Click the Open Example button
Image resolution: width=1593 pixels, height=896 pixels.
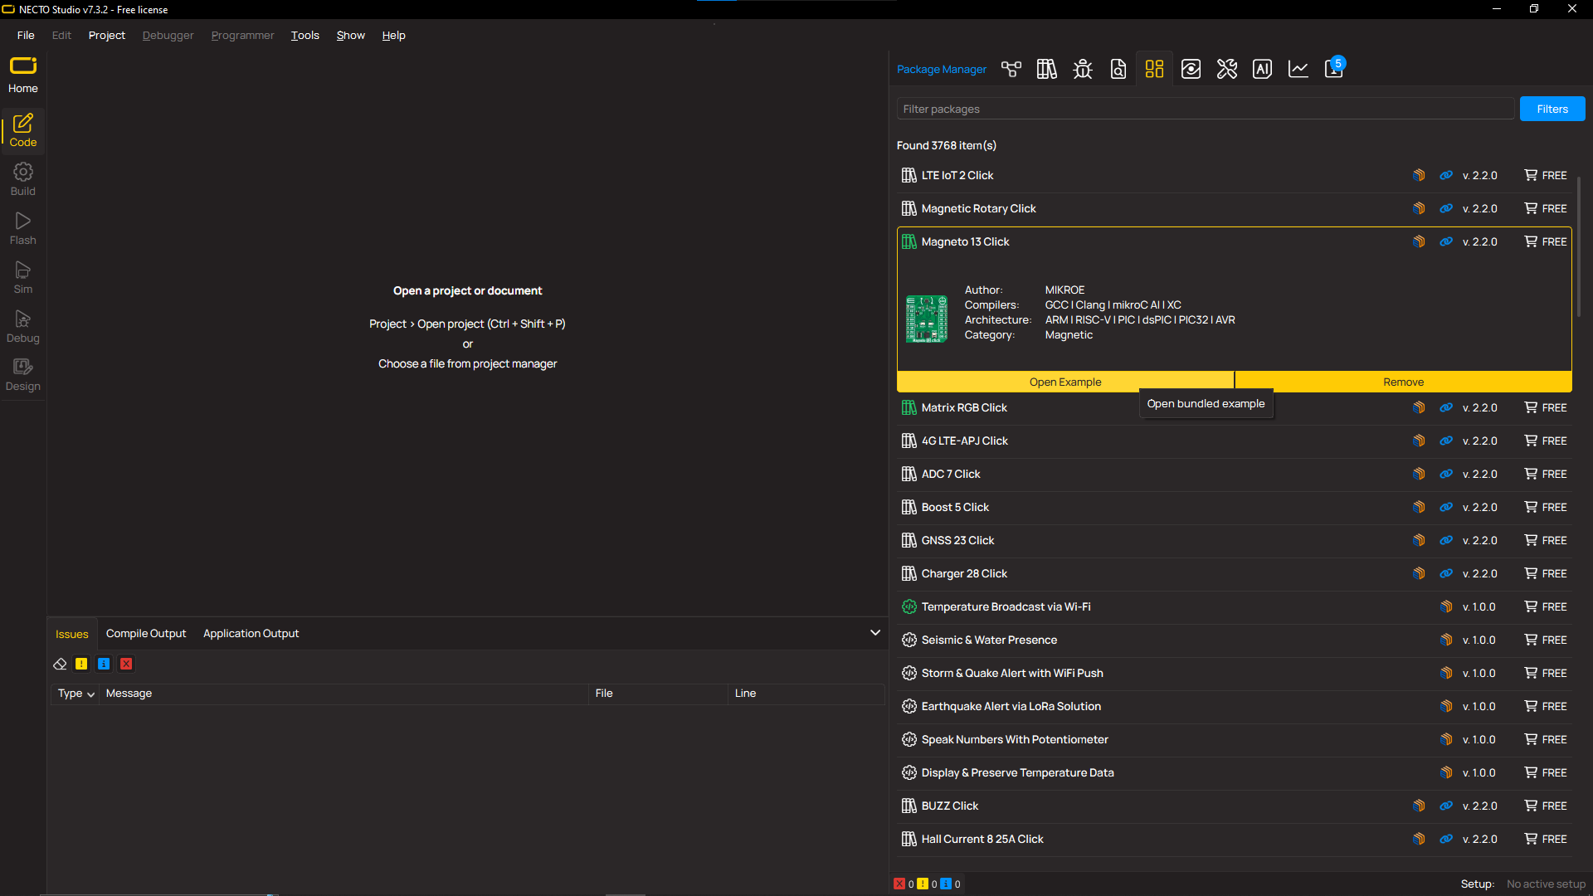(1064, 382)
